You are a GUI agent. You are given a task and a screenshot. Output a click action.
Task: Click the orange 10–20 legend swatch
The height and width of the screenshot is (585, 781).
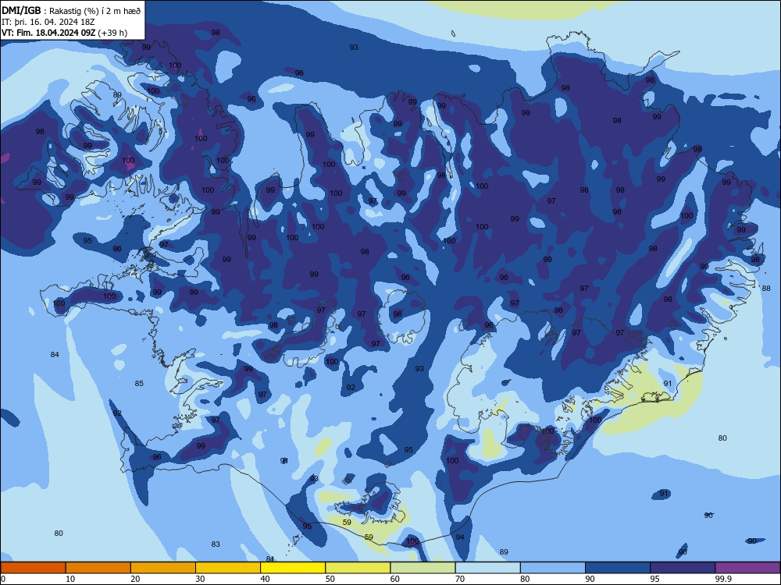(x=98, y=568)
